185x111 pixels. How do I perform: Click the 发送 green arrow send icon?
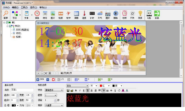(157, 15)
